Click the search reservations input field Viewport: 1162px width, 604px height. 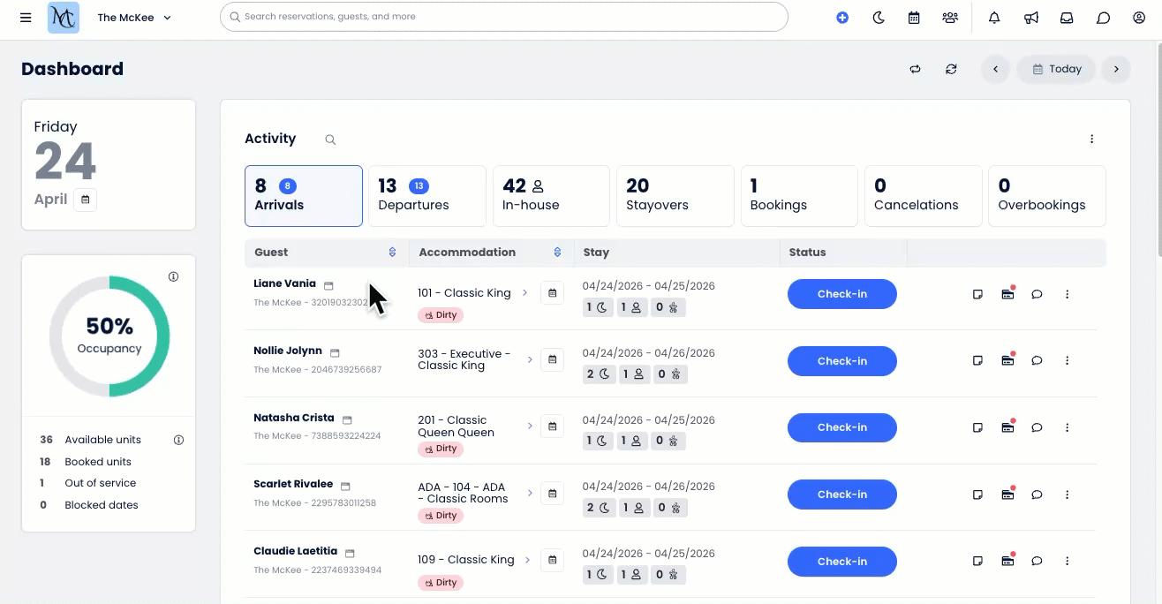pyautogui.click(x=503, y=16)
